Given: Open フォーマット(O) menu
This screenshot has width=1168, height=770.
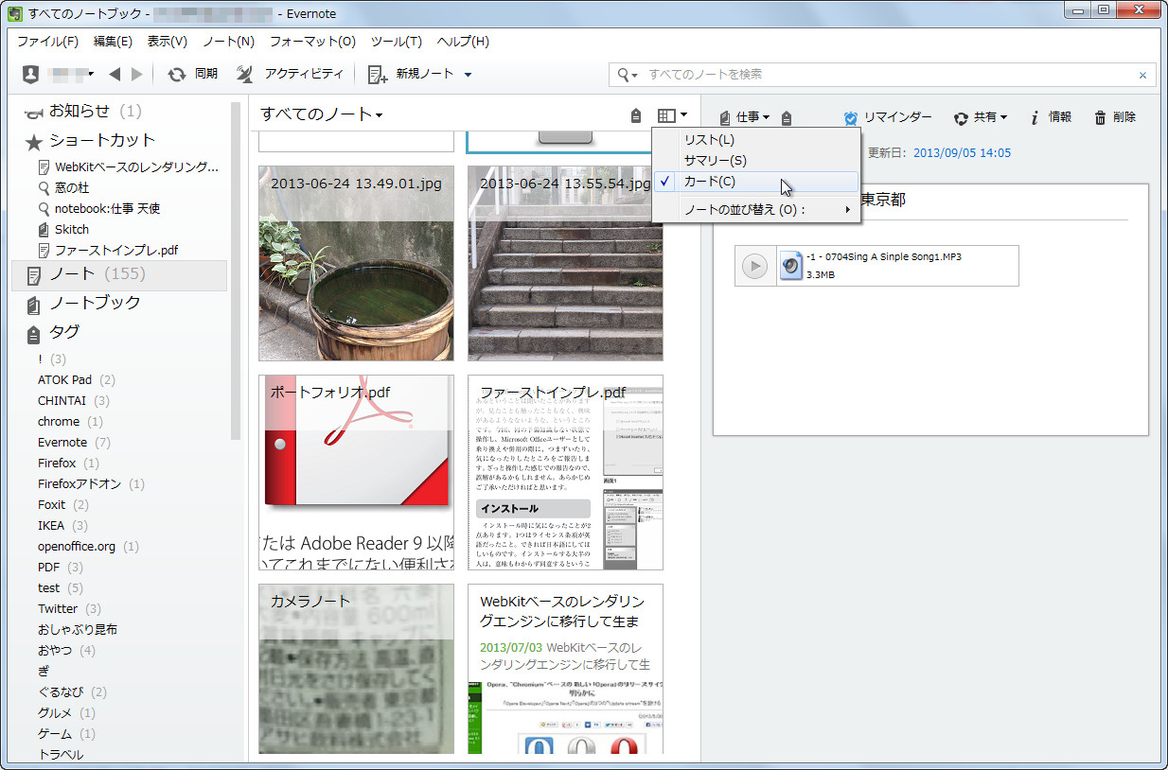Looking at the screenshot, I should (312, 42).
